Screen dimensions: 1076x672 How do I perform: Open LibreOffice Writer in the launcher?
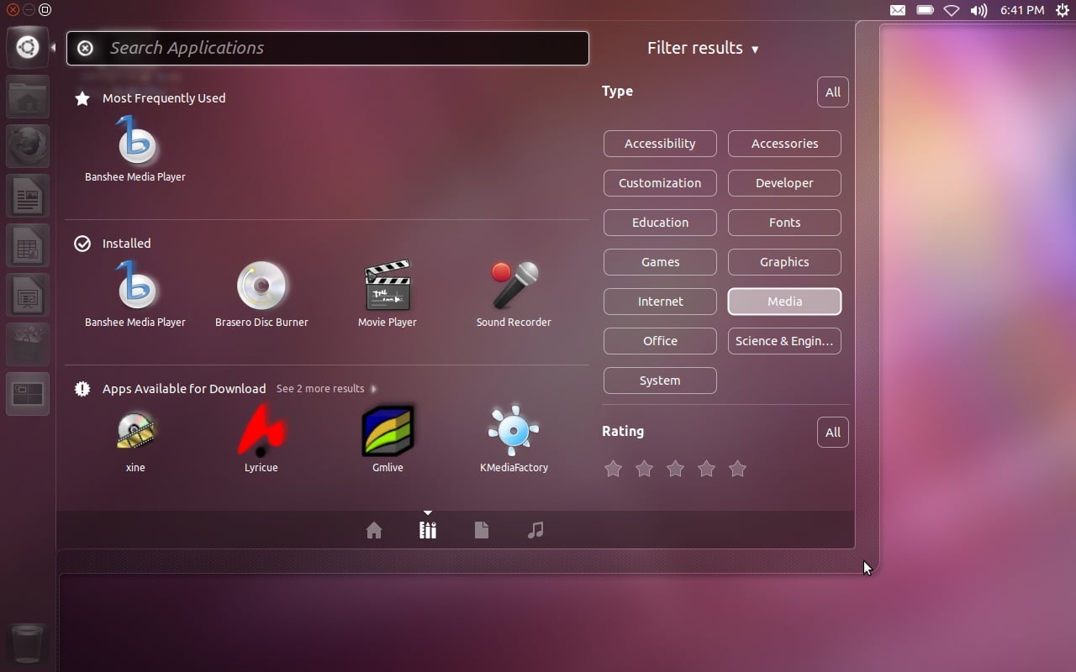[28, 196]
